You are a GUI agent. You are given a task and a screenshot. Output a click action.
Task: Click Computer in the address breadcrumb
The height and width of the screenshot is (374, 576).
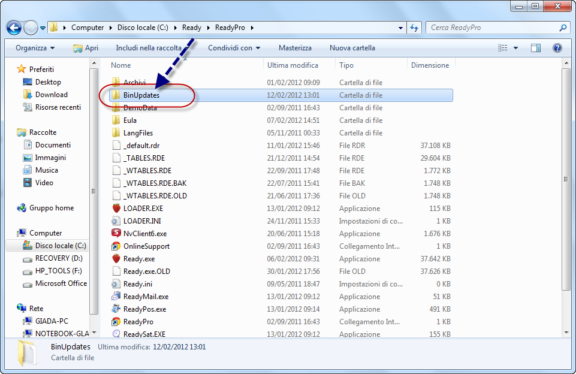click(88, 28)
